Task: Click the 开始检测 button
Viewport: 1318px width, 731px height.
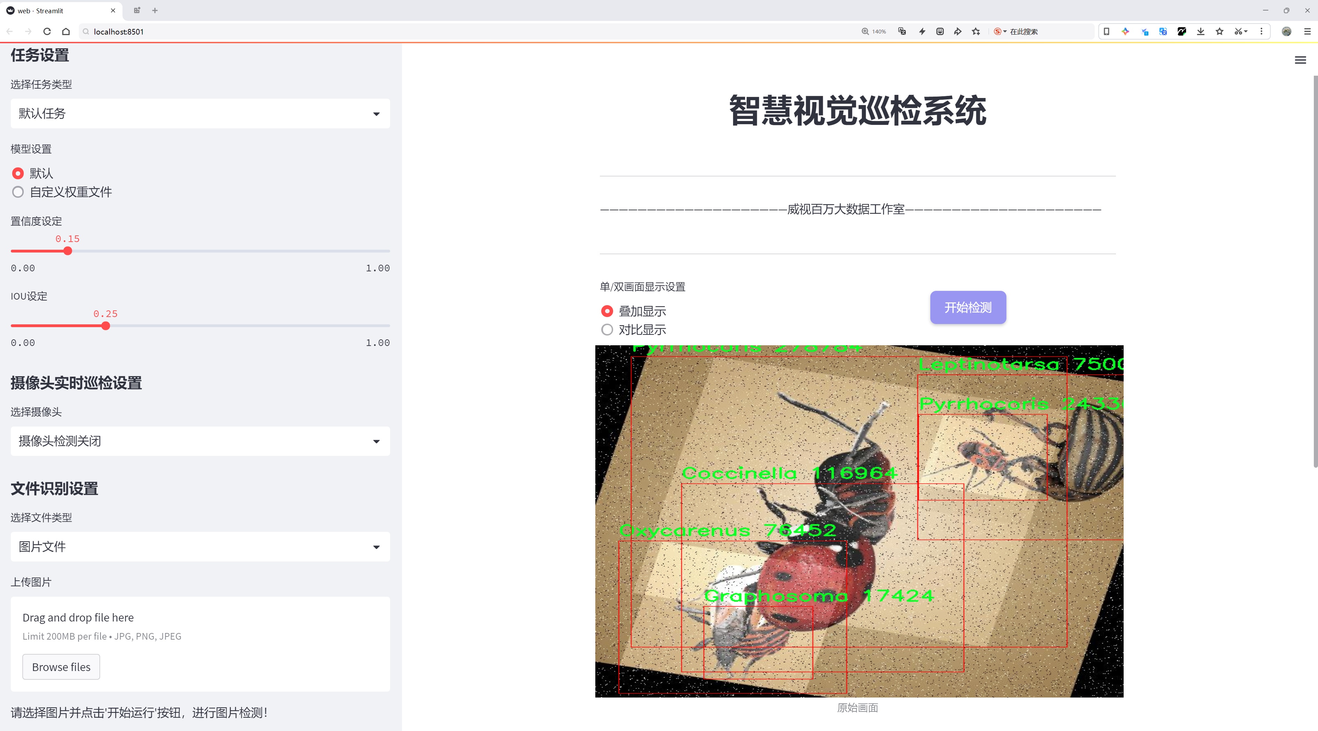Action: click(x=968, y=307)
